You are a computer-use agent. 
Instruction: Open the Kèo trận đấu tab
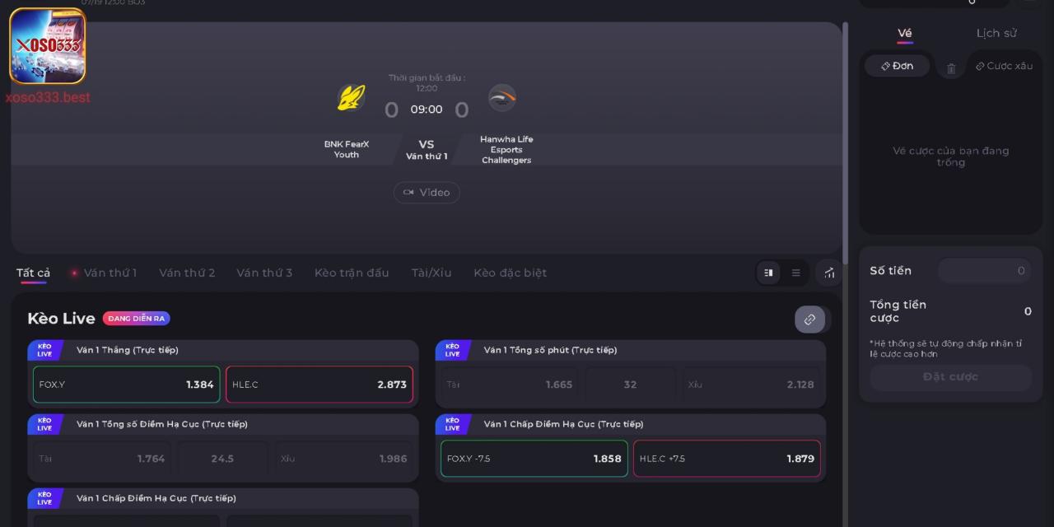pyautogui.click(x=352, y=273)
